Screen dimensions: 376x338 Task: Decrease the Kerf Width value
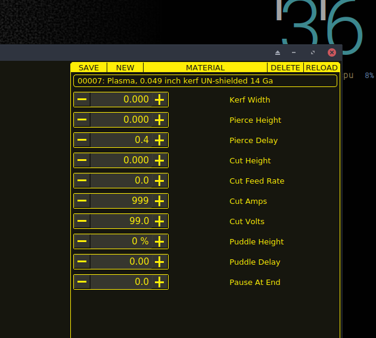pos(82,100)
